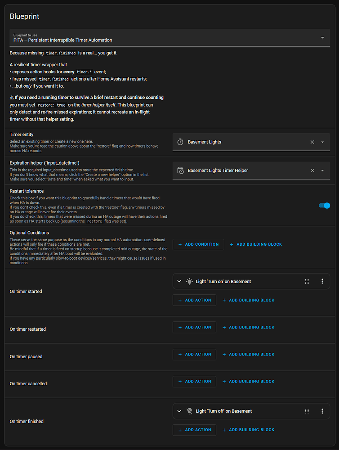Open the Expiration helper dropdown arrow
339x450 pixels.
(322, 170)
